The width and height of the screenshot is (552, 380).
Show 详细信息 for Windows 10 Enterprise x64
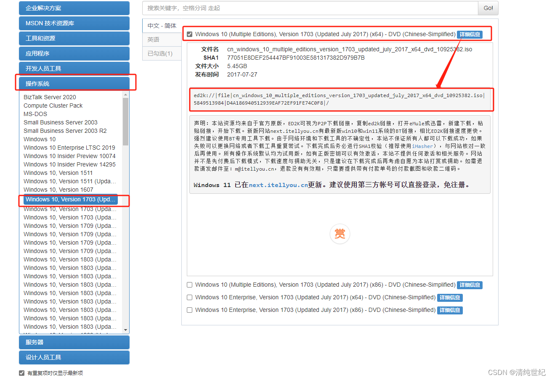450,298
